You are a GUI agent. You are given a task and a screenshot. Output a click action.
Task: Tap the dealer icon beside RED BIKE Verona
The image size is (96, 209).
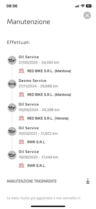pyautogui.click(x=21, y=118)
